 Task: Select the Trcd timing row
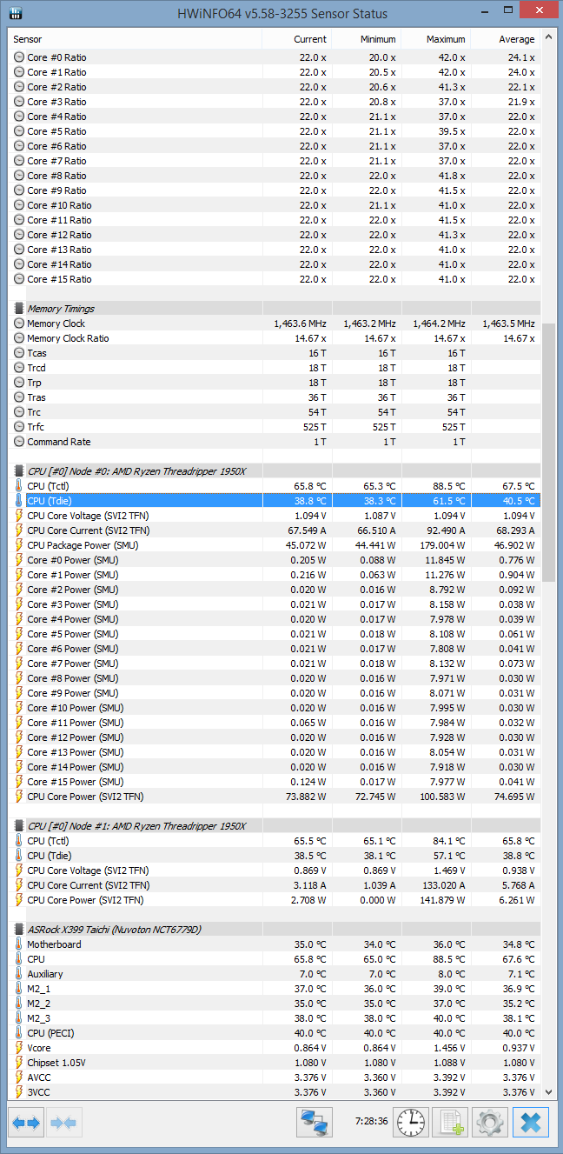pyautogui.click(x=275, y=368)
